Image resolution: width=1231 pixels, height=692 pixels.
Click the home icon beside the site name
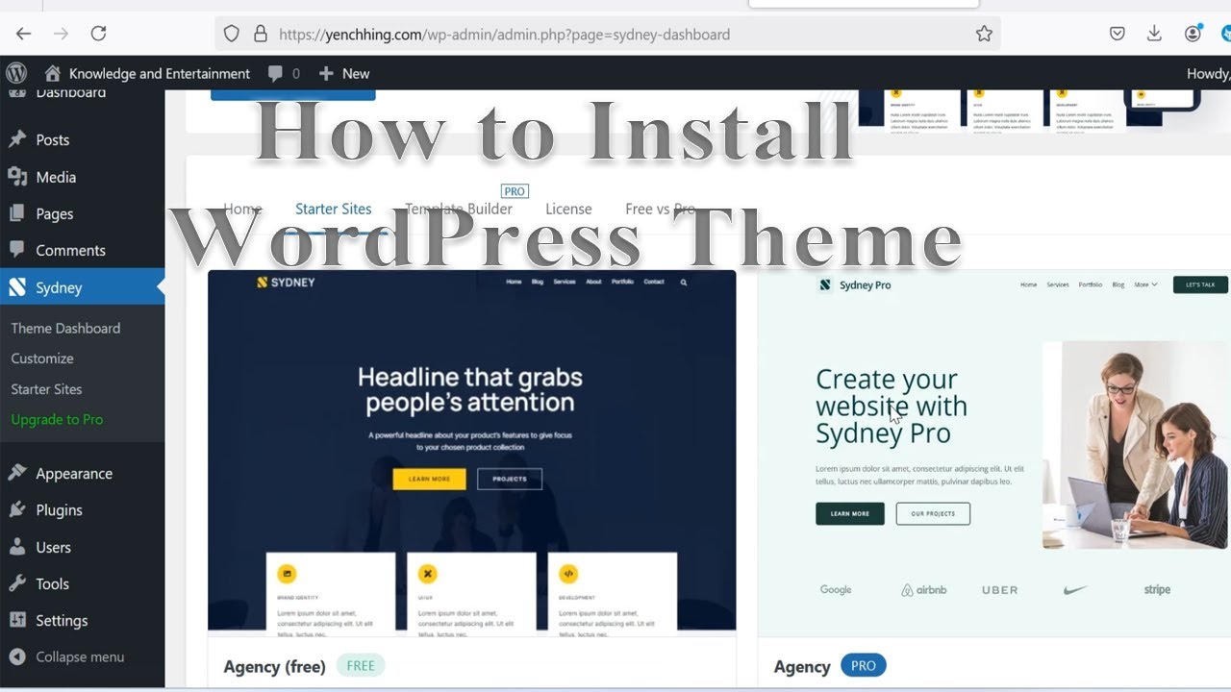[53, 73]
